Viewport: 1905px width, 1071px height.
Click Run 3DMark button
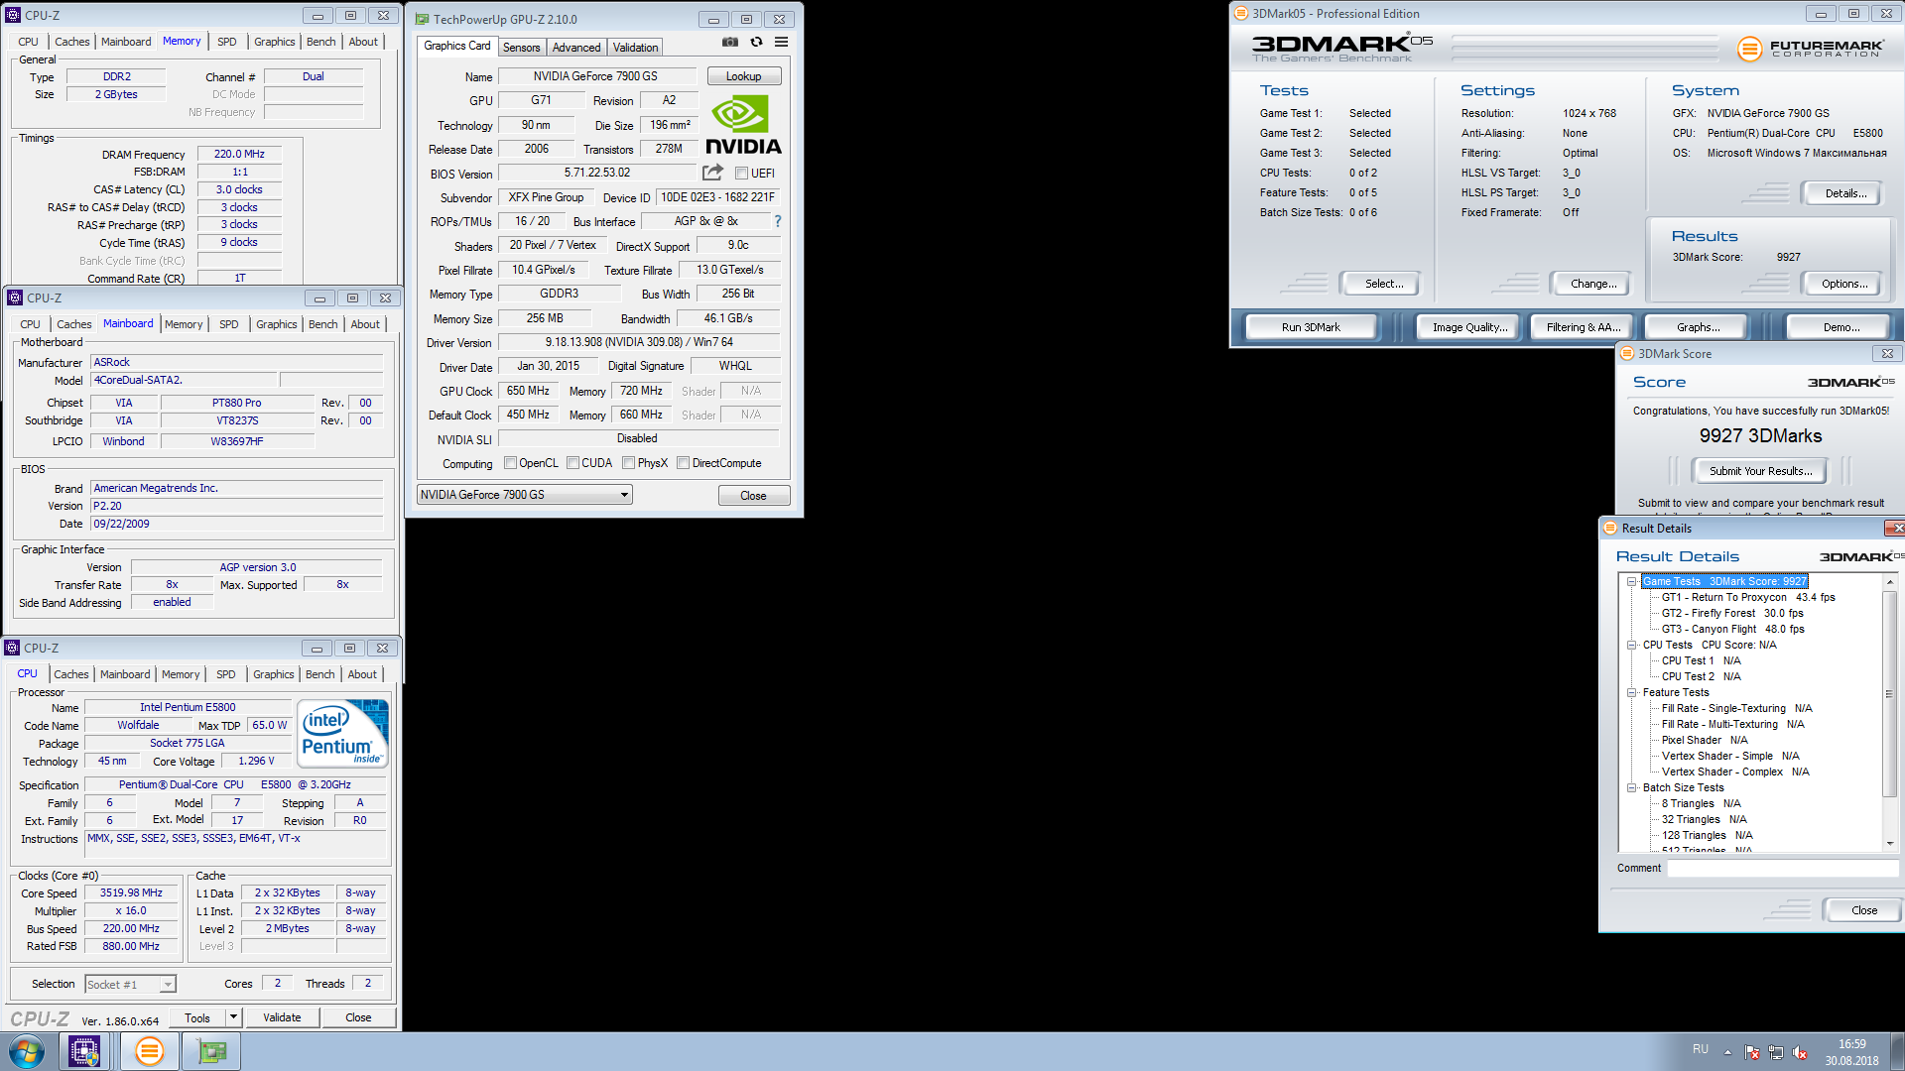pyautogui.click(x=1311, y=327)
